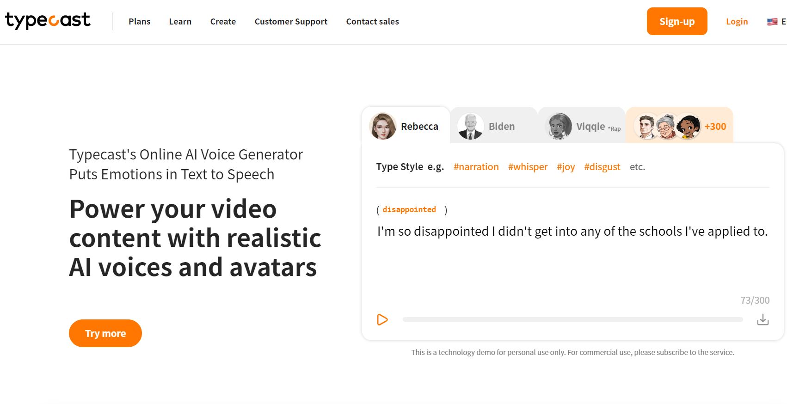Apply the #joy style tag
This screenshot has height=404, width=787.
pyautogui.click(x=566, y=167)
